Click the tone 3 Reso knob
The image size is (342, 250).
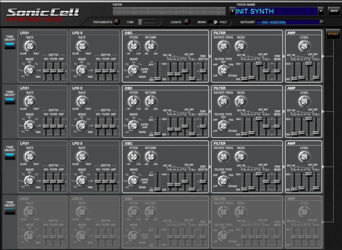(x=240, y=156)
